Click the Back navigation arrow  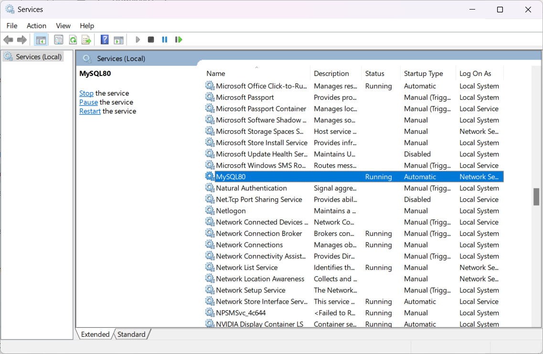[x=8, y=39]
